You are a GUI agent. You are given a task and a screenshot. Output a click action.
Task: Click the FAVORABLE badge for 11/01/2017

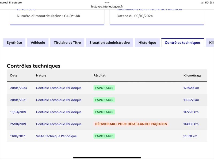tap(104, 136)
